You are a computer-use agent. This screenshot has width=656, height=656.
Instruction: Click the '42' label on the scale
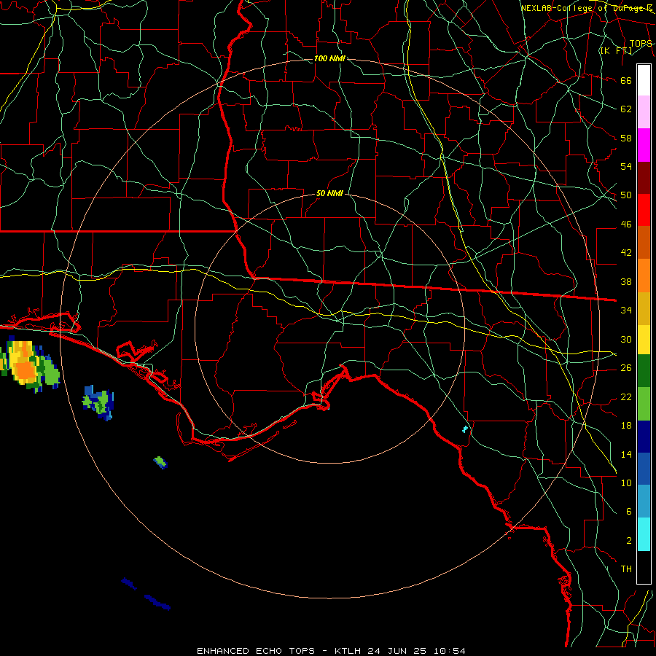[x=626, y=253]
